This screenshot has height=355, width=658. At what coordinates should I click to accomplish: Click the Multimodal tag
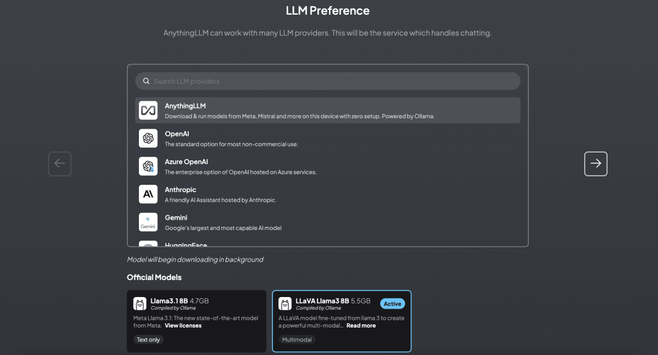(x=297, y=340)
